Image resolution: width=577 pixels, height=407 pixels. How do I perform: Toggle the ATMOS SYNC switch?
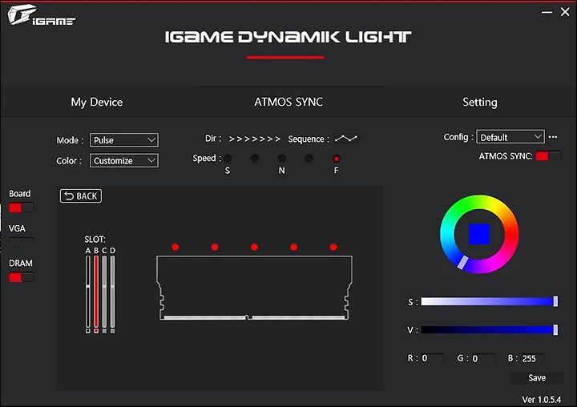click(548, 156)
